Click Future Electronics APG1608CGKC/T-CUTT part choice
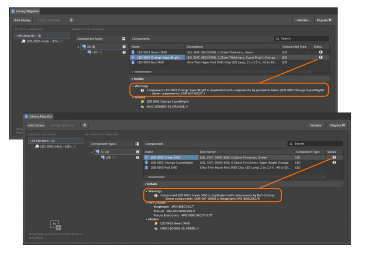This screenshot has width=375, height=253. point(183,215)
